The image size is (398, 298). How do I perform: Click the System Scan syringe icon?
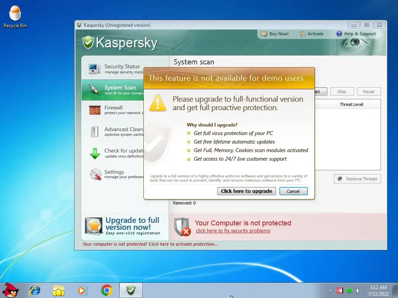coord(94,90)
